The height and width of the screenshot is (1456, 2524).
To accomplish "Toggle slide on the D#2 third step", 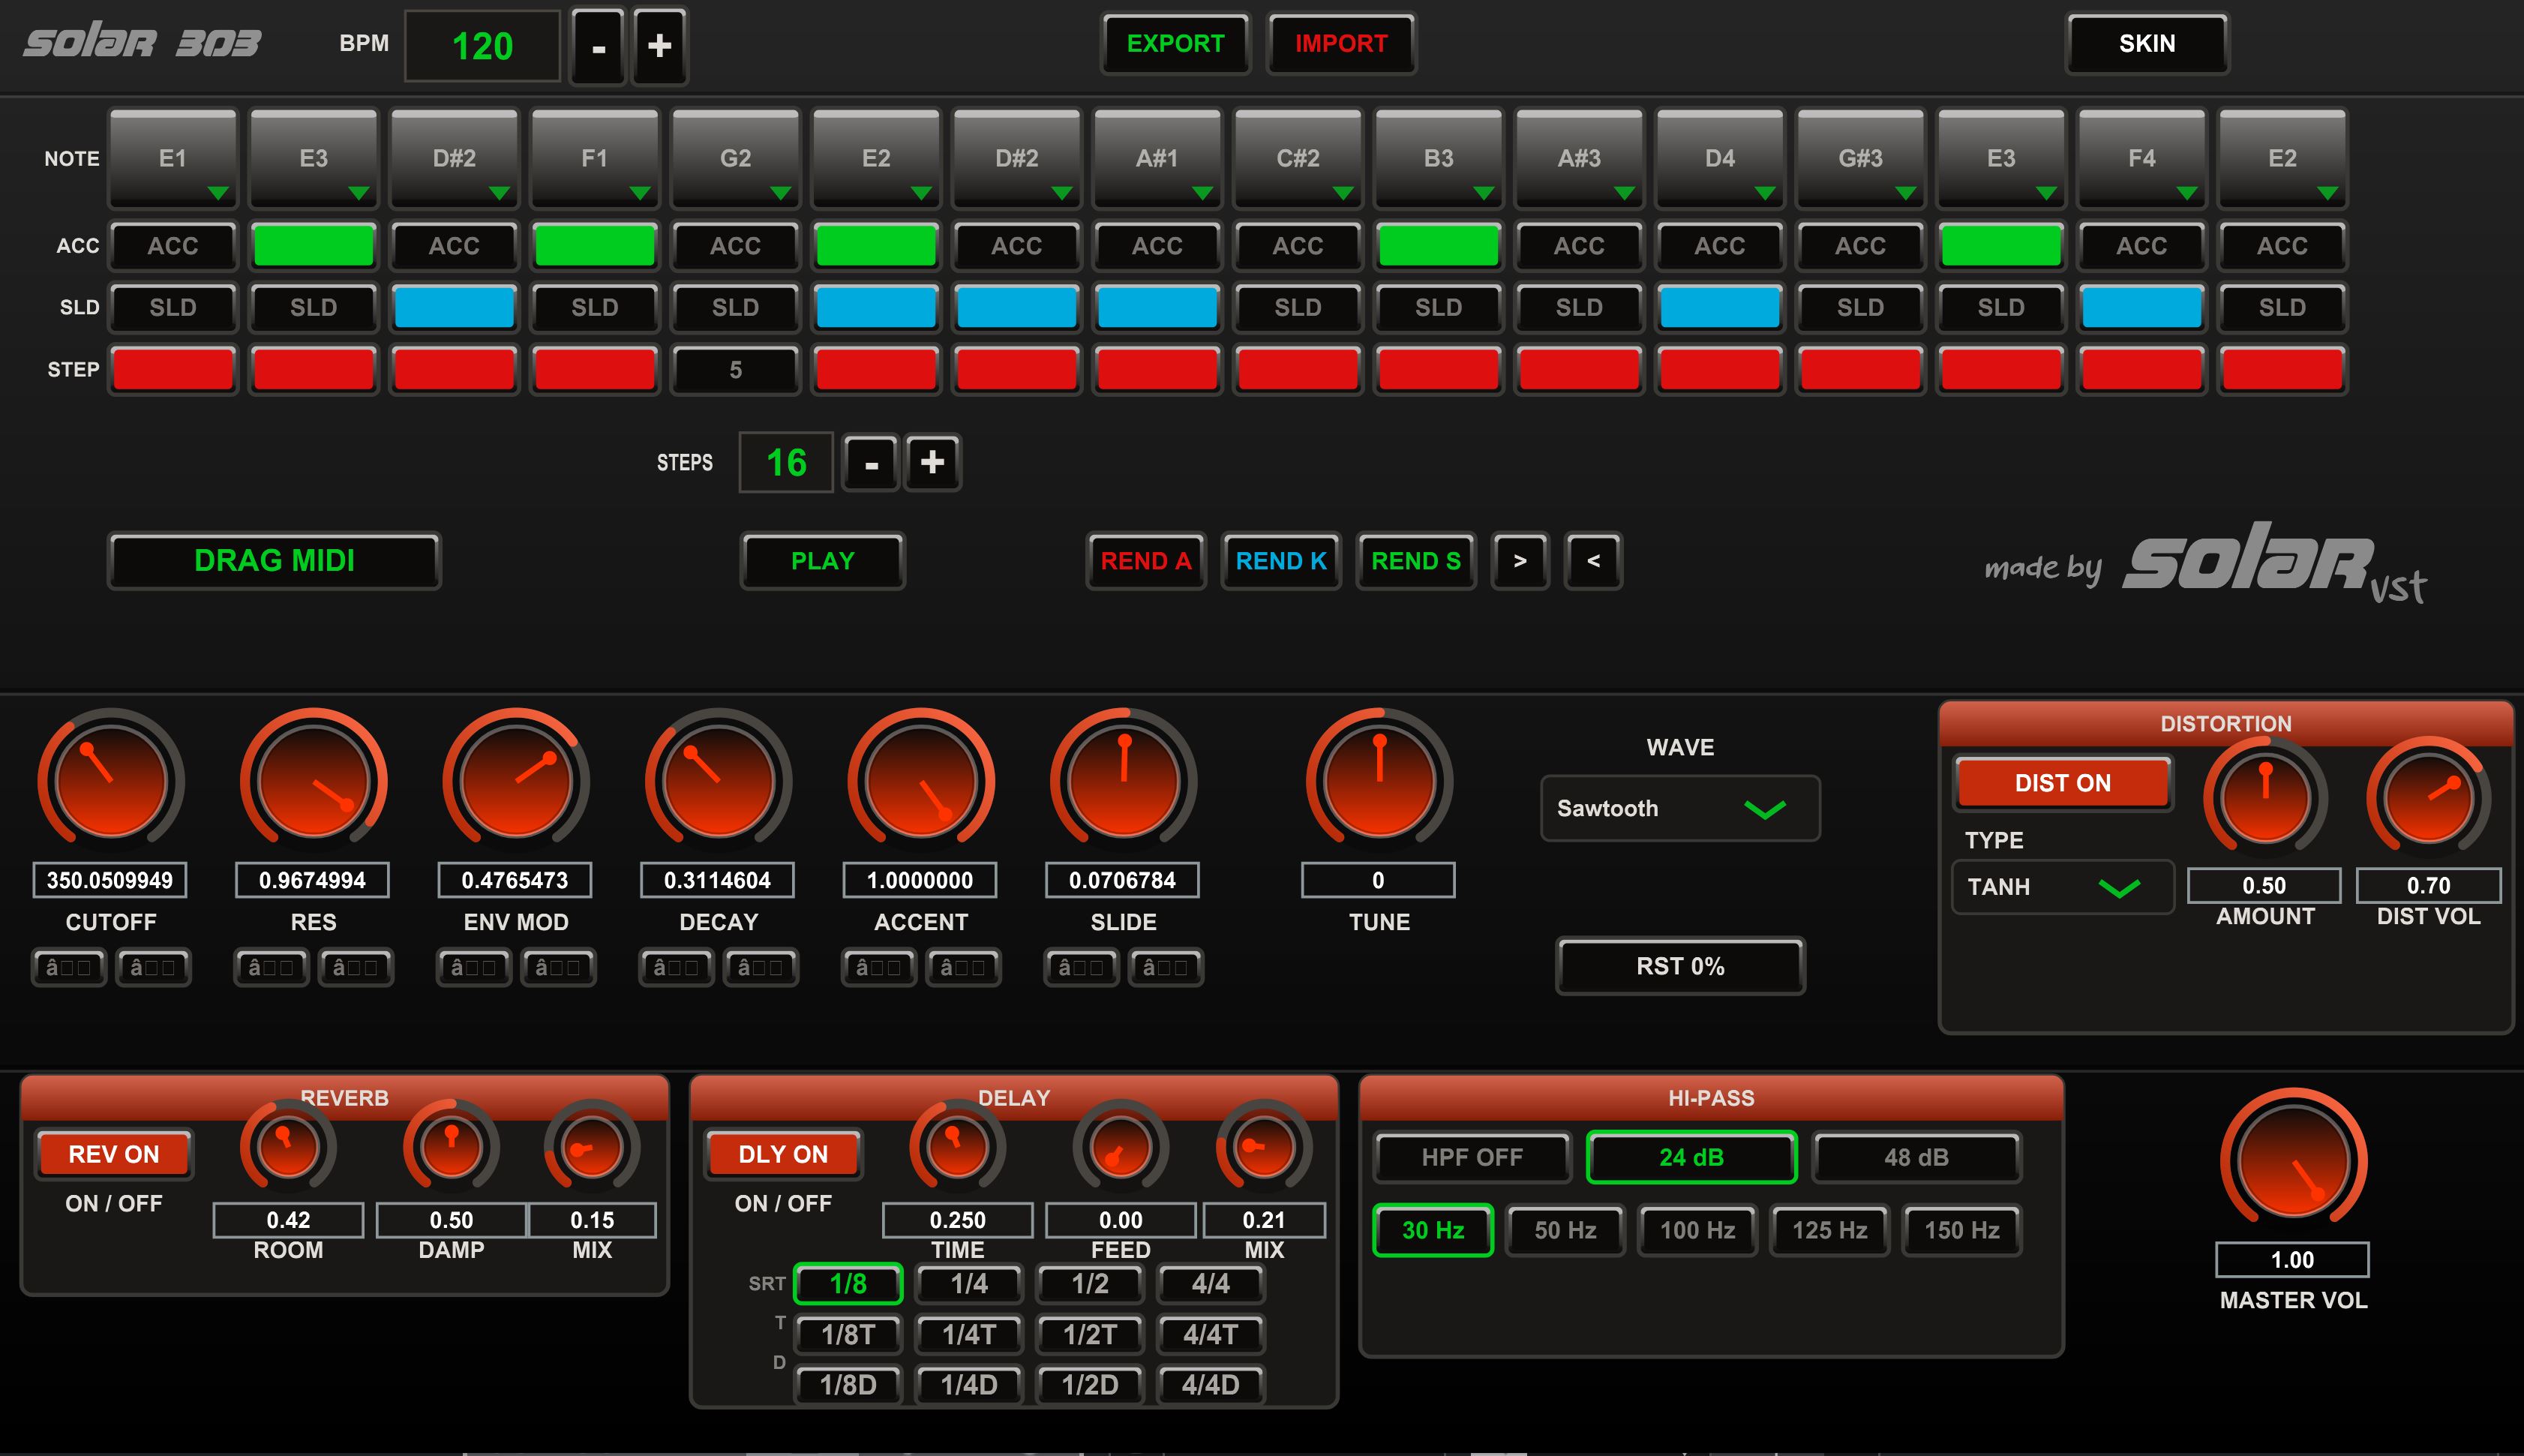I will click(454, 307).
